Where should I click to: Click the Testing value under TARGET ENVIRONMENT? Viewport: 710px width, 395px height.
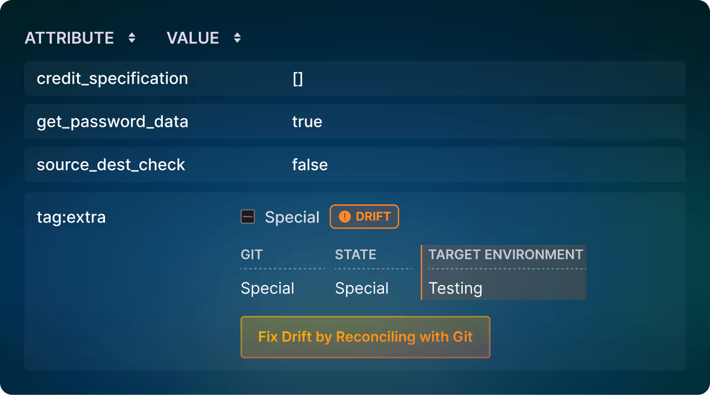455,288
